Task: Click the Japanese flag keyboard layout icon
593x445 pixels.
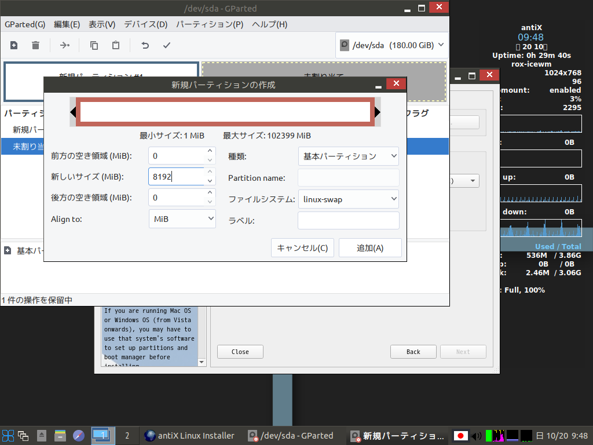Action: click(x=460, y=436)
